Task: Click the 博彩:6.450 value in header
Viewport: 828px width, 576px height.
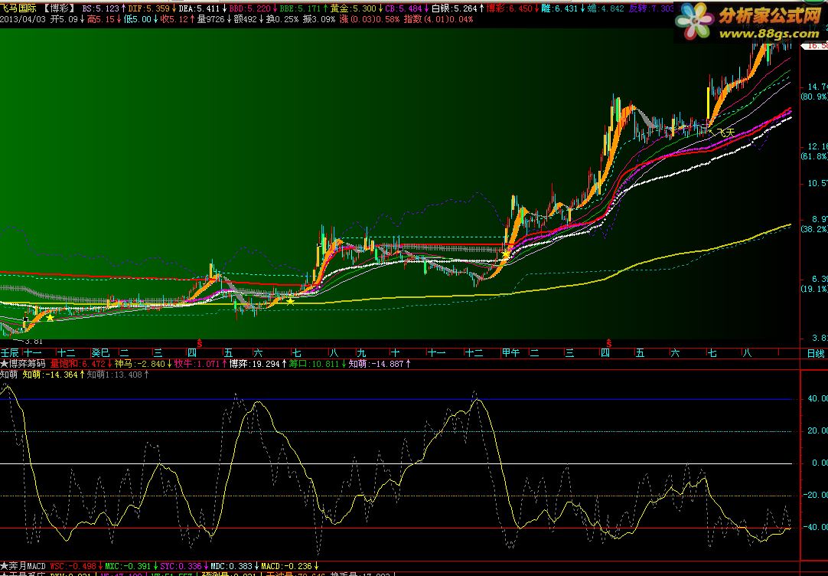Action: [510, 8]
